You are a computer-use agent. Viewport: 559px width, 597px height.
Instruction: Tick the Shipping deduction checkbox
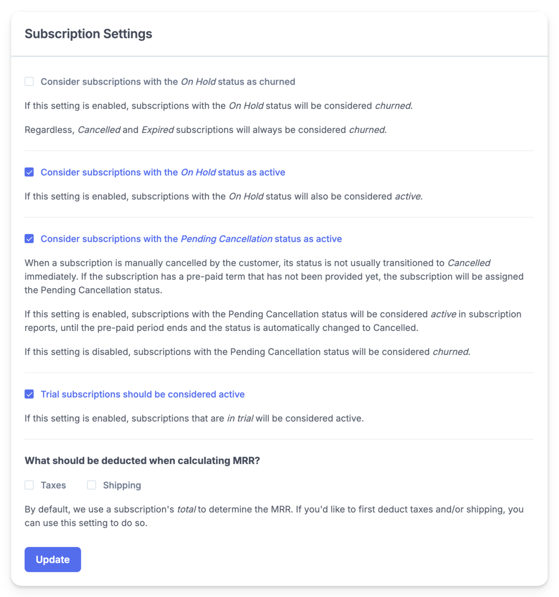91,485
